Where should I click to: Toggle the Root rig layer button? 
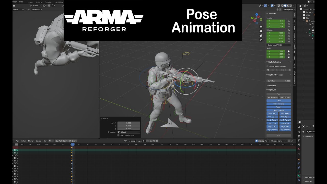[279, 135]
